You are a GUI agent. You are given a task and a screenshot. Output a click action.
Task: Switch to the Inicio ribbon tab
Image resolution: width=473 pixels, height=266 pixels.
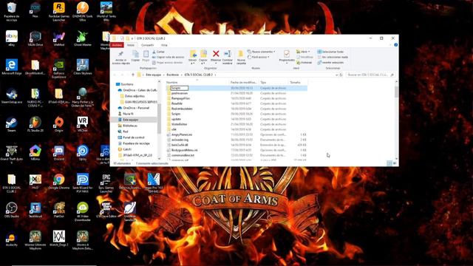pos(131,45)
